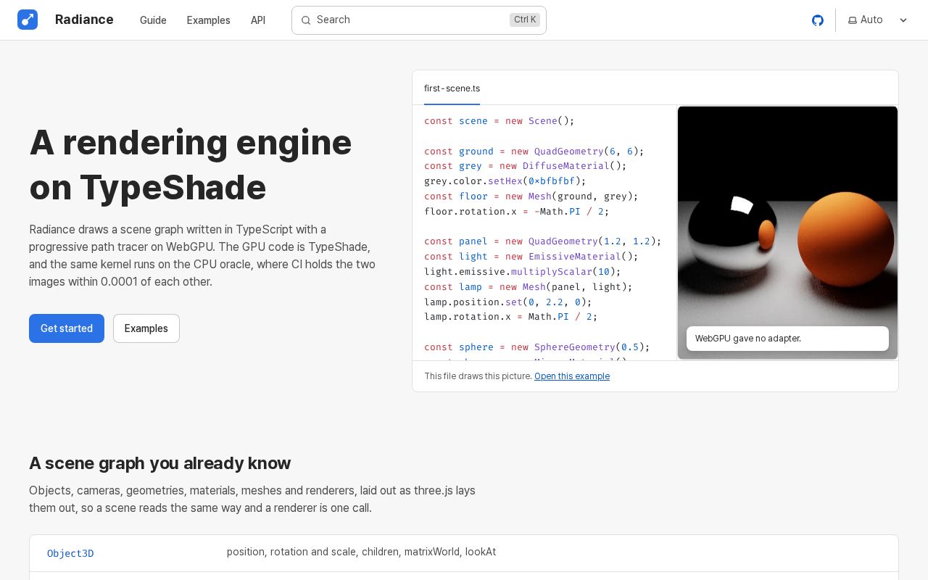Click the text 'position, rotation and scale, children, matrixWorld, lookAt'

[x=362, y=552]
